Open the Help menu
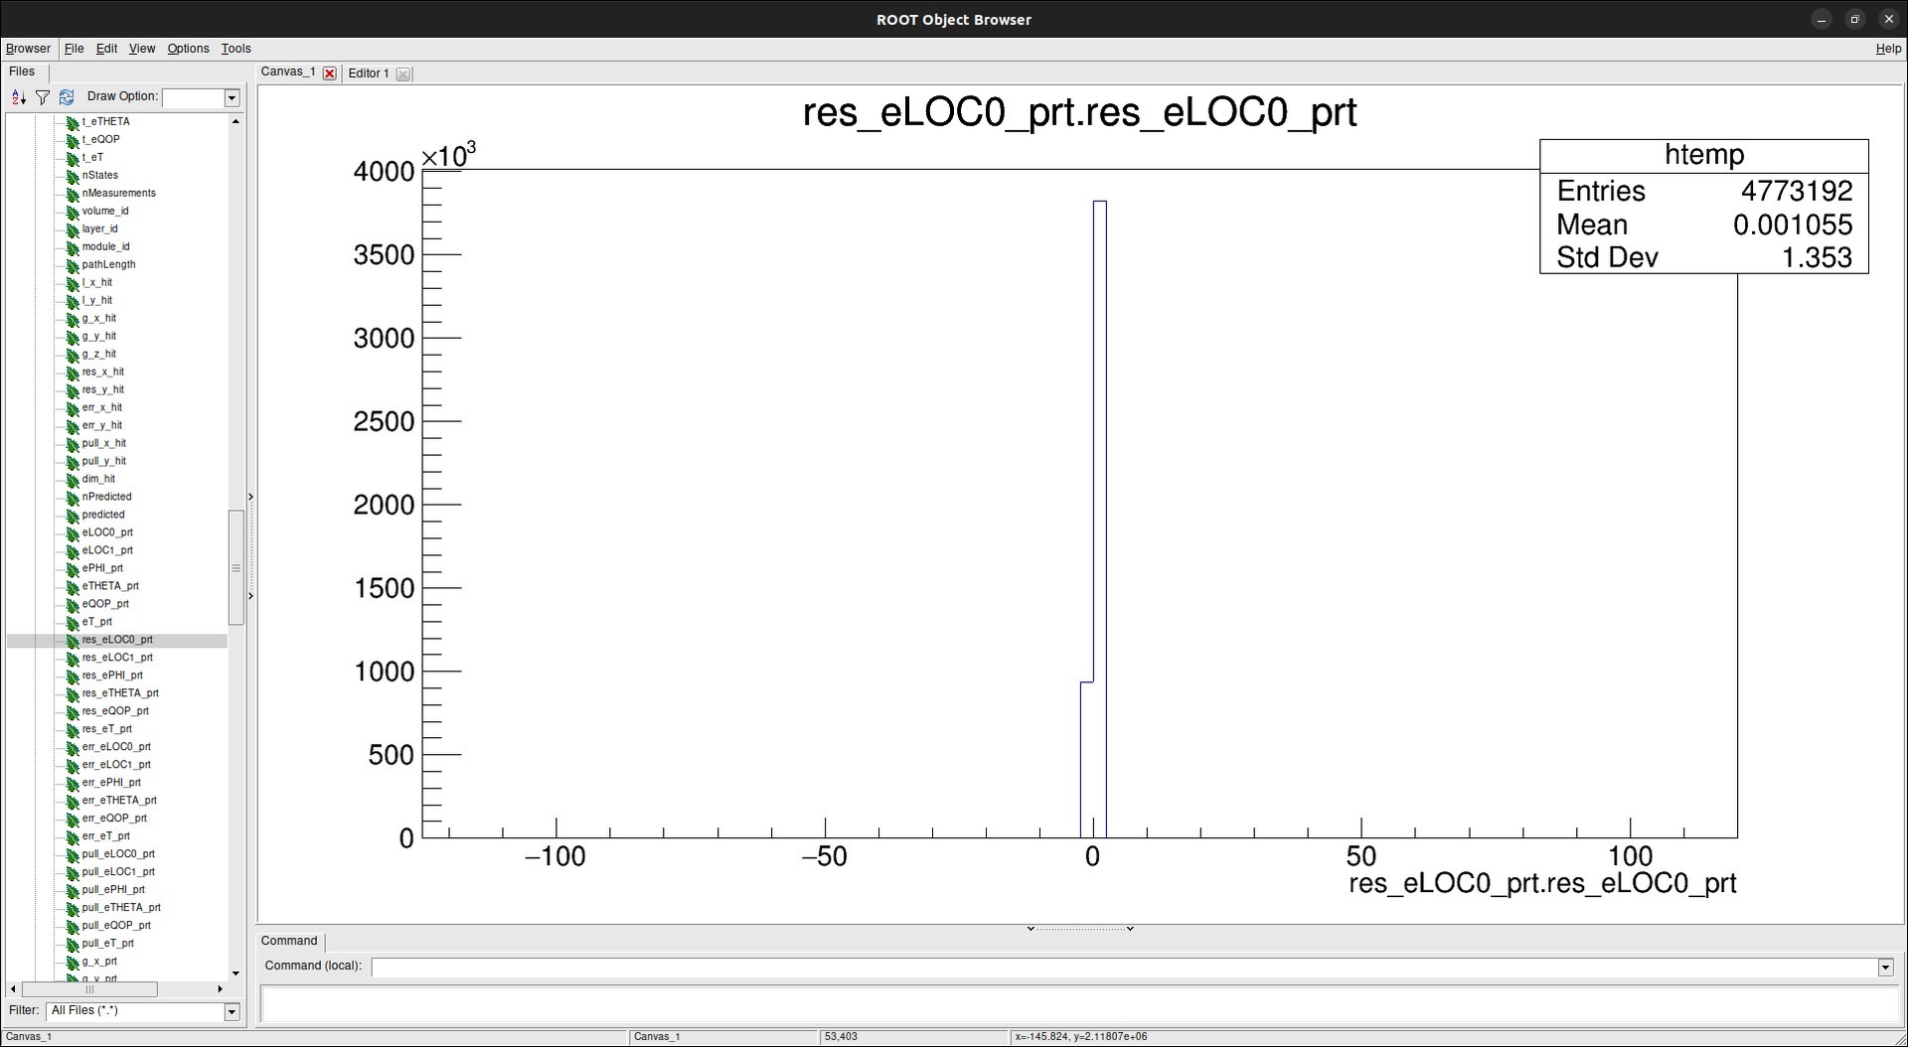 [x=1887, y=48]
